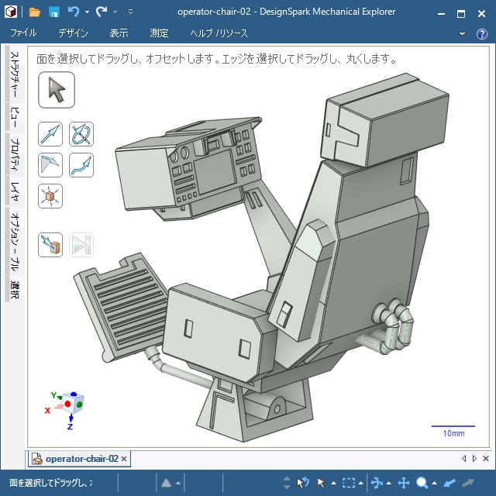Choose the Direction arrow tool guide
The image size is (496, 496).
pos(50,134)
